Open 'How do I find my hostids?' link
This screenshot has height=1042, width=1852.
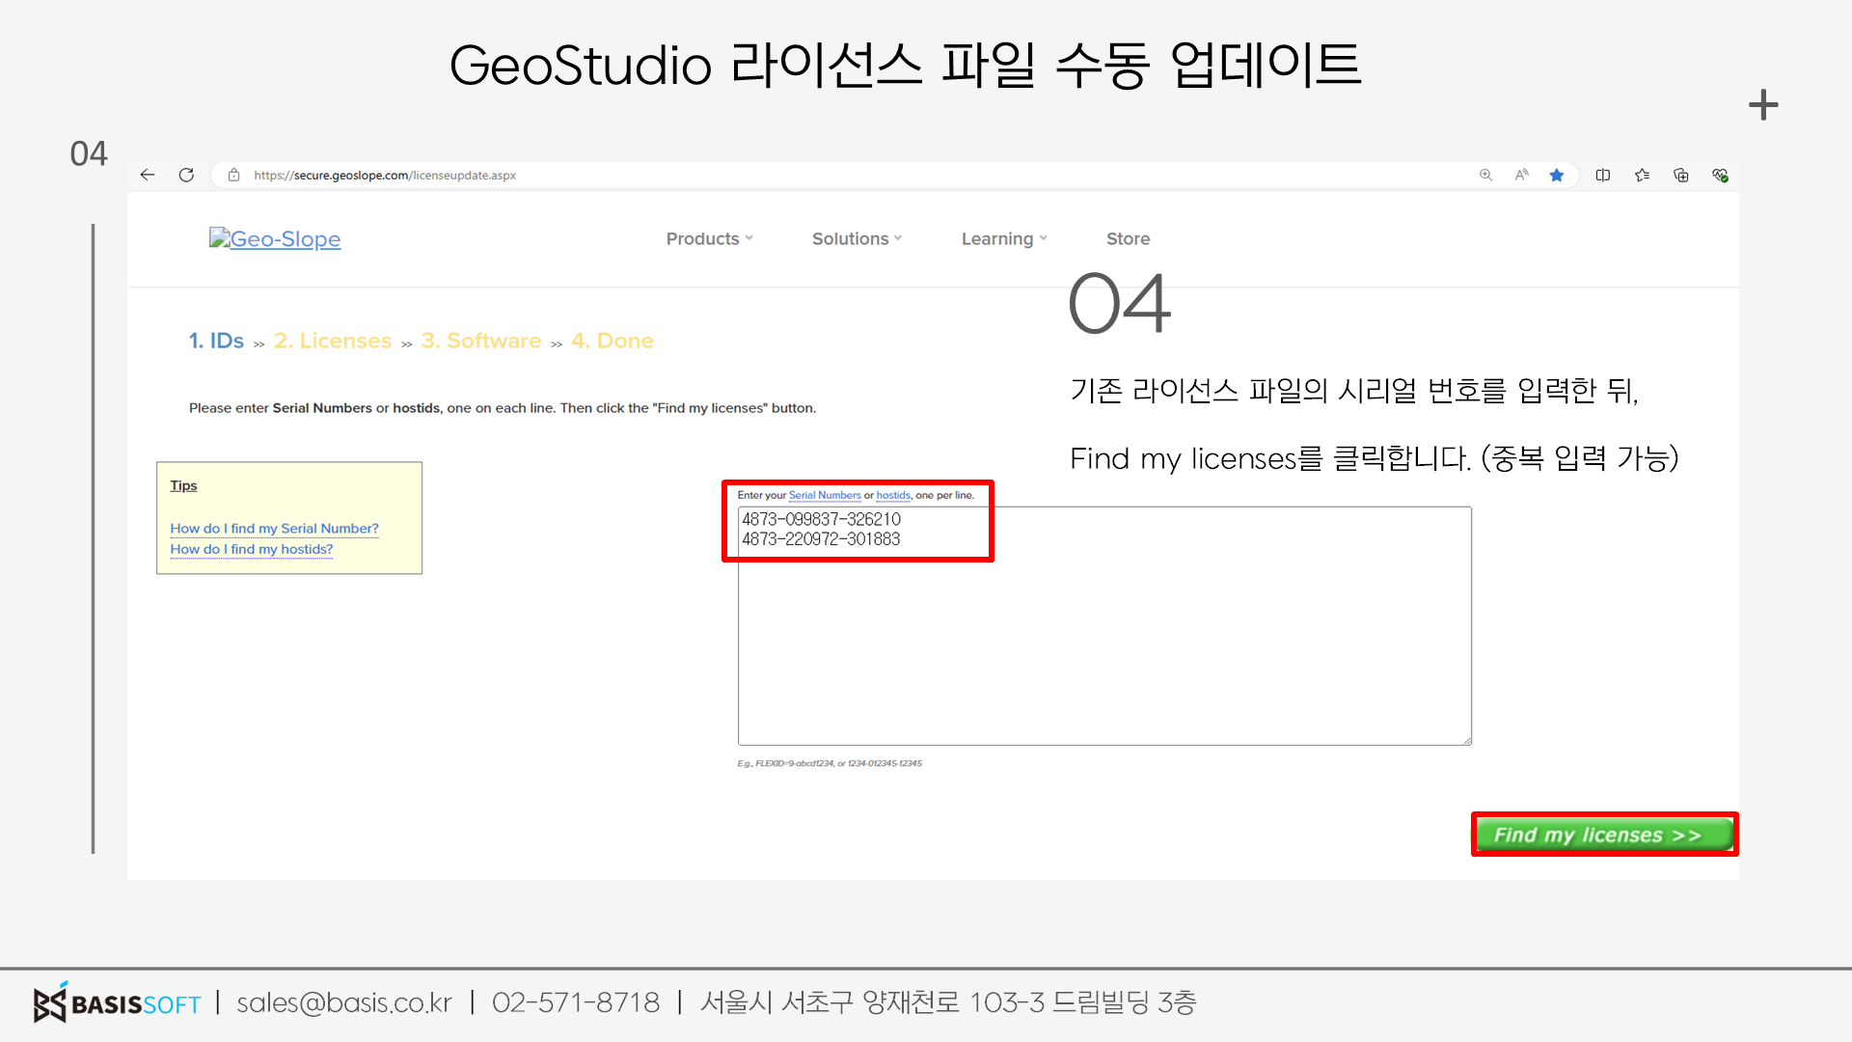251,549
